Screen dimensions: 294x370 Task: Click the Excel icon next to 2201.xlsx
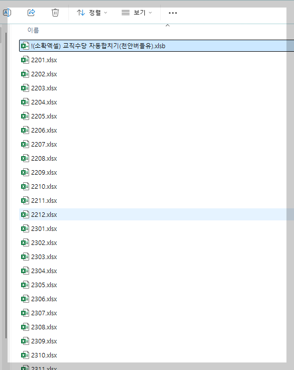tap(25, 60)
